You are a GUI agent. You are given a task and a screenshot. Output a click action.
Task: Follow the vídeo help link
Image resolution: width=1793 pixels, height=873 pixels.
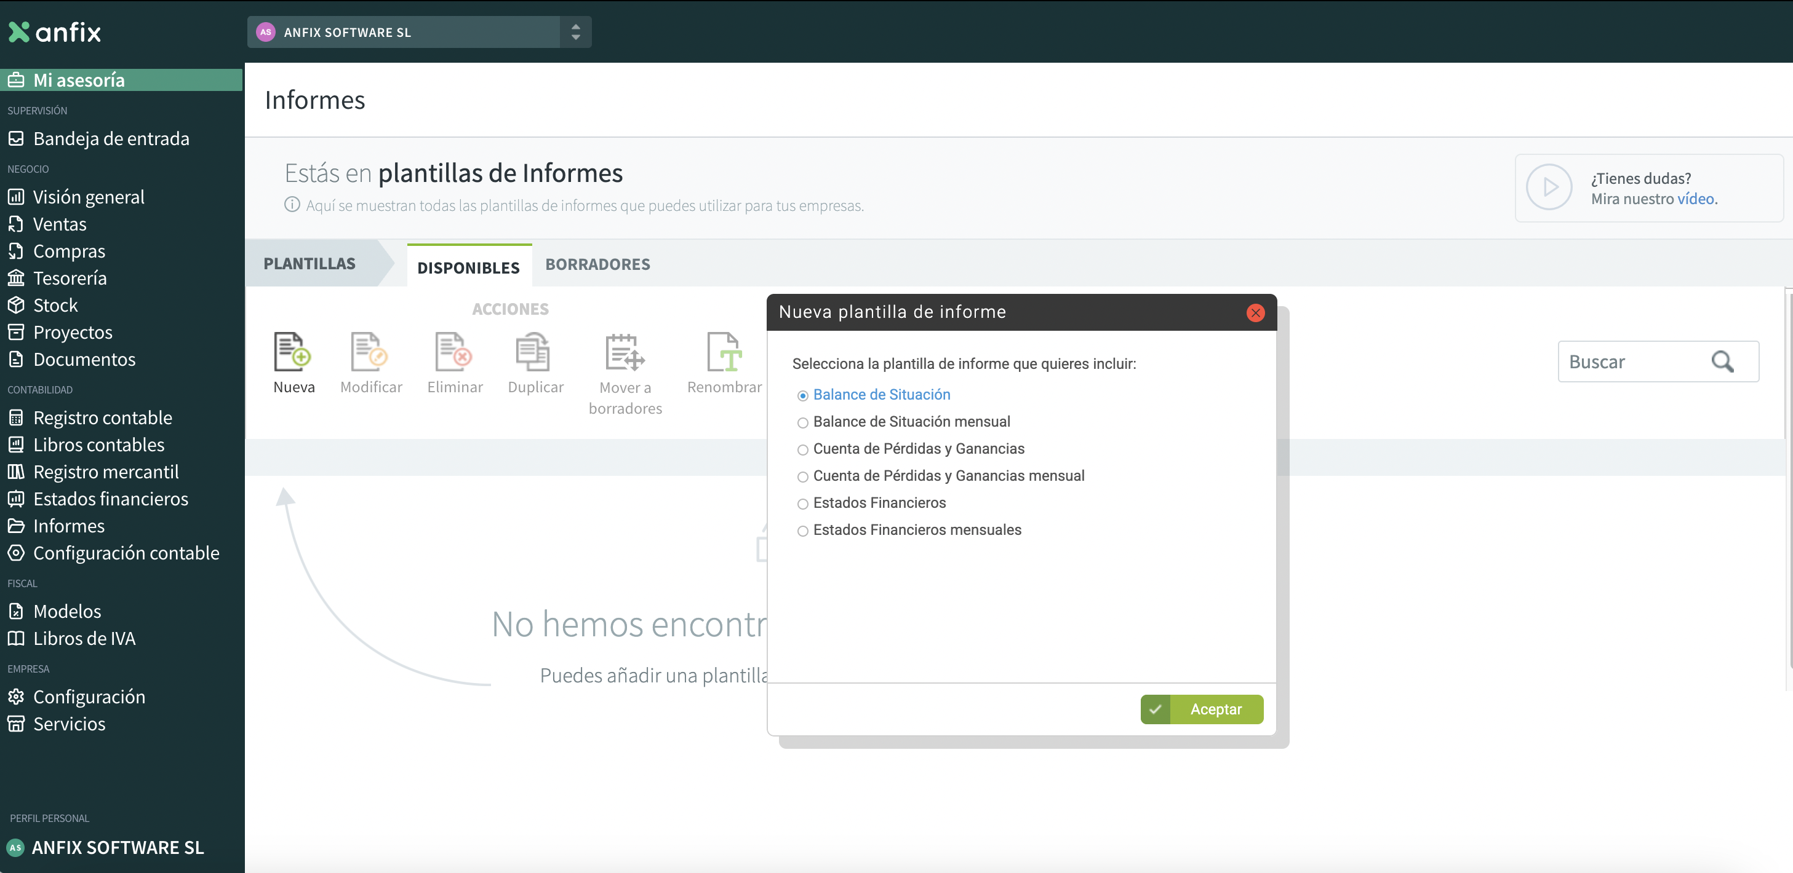click(x=1695, y=199)
